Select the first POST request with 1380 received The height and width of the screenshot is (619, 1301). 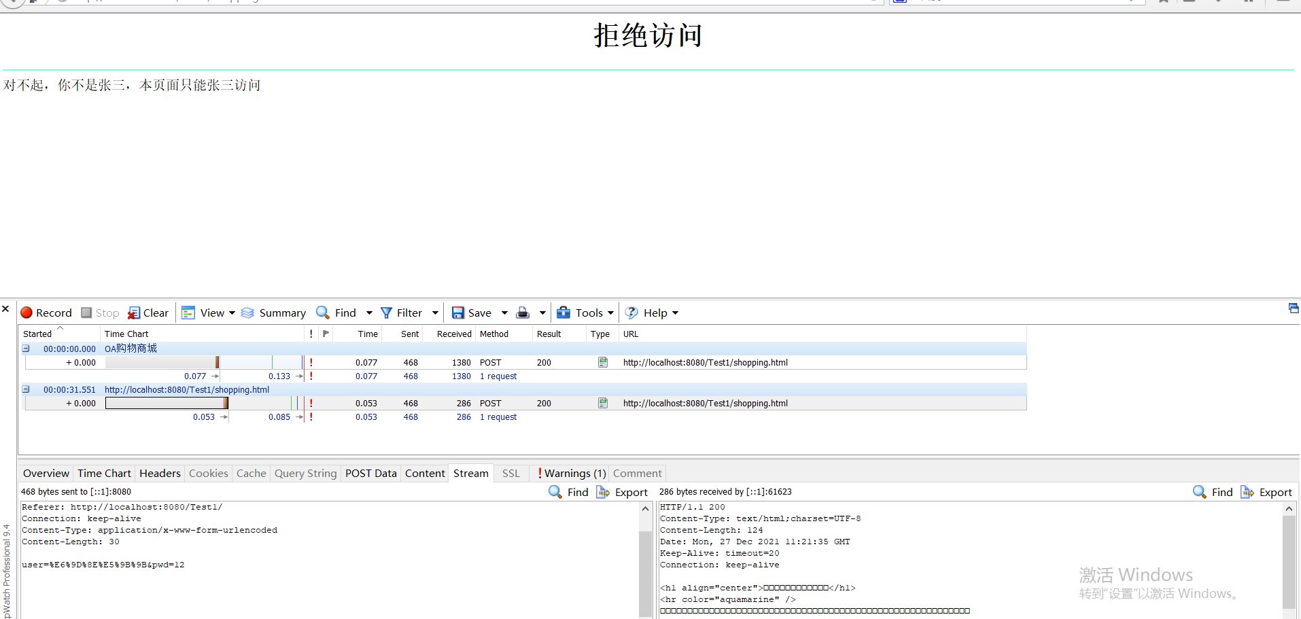pos(525,362)
